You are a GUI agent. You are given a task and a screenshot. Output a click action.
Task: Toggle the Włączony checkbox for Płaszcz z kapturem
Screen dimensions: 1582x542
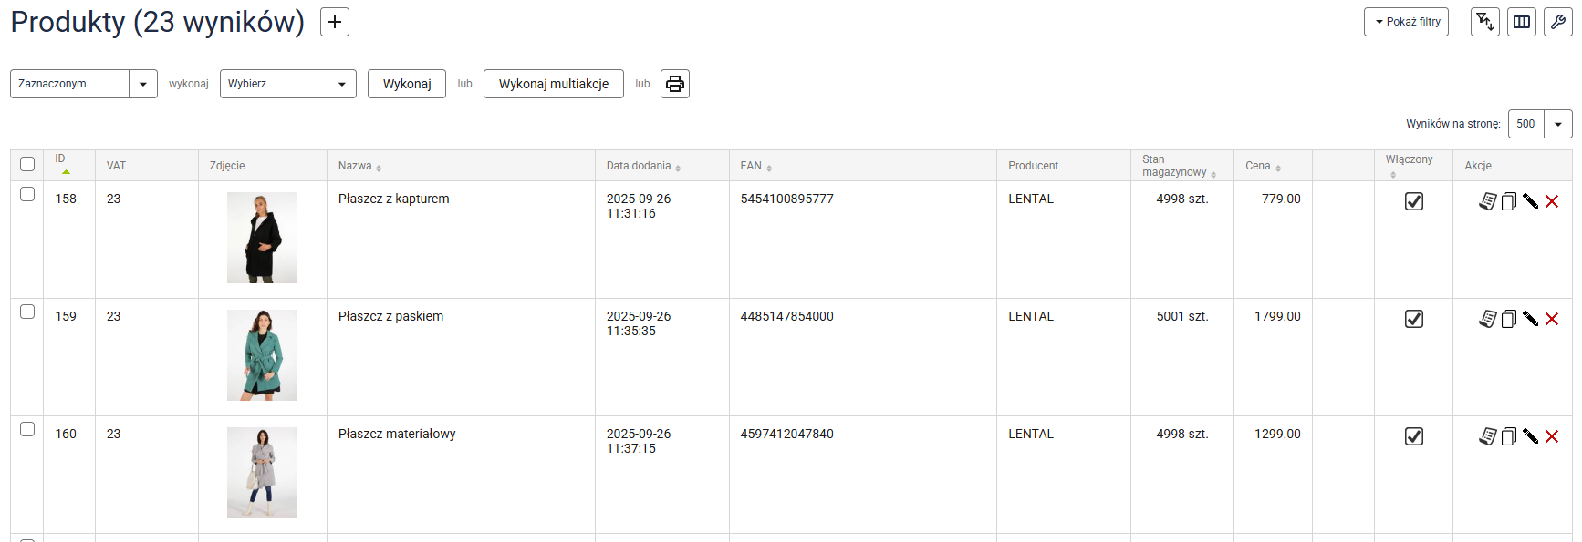1414,201
